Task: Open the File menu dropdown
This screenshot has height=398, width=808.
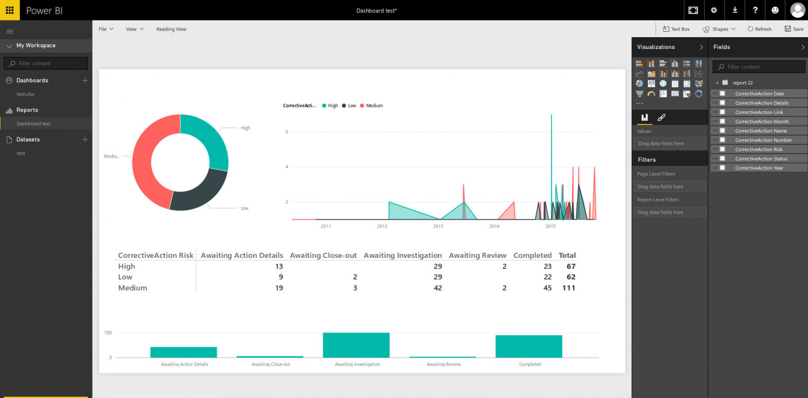Action: (106, 29)
